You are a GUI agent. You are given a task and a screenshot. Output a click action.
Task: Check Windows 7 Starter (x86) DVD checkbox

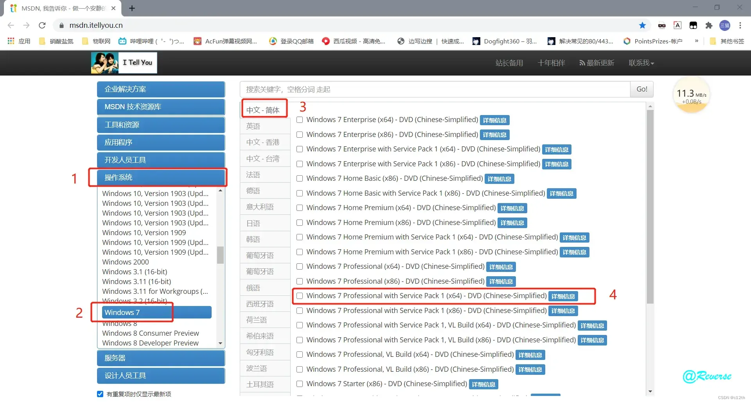pyautogui.click(x=300, y=384)
